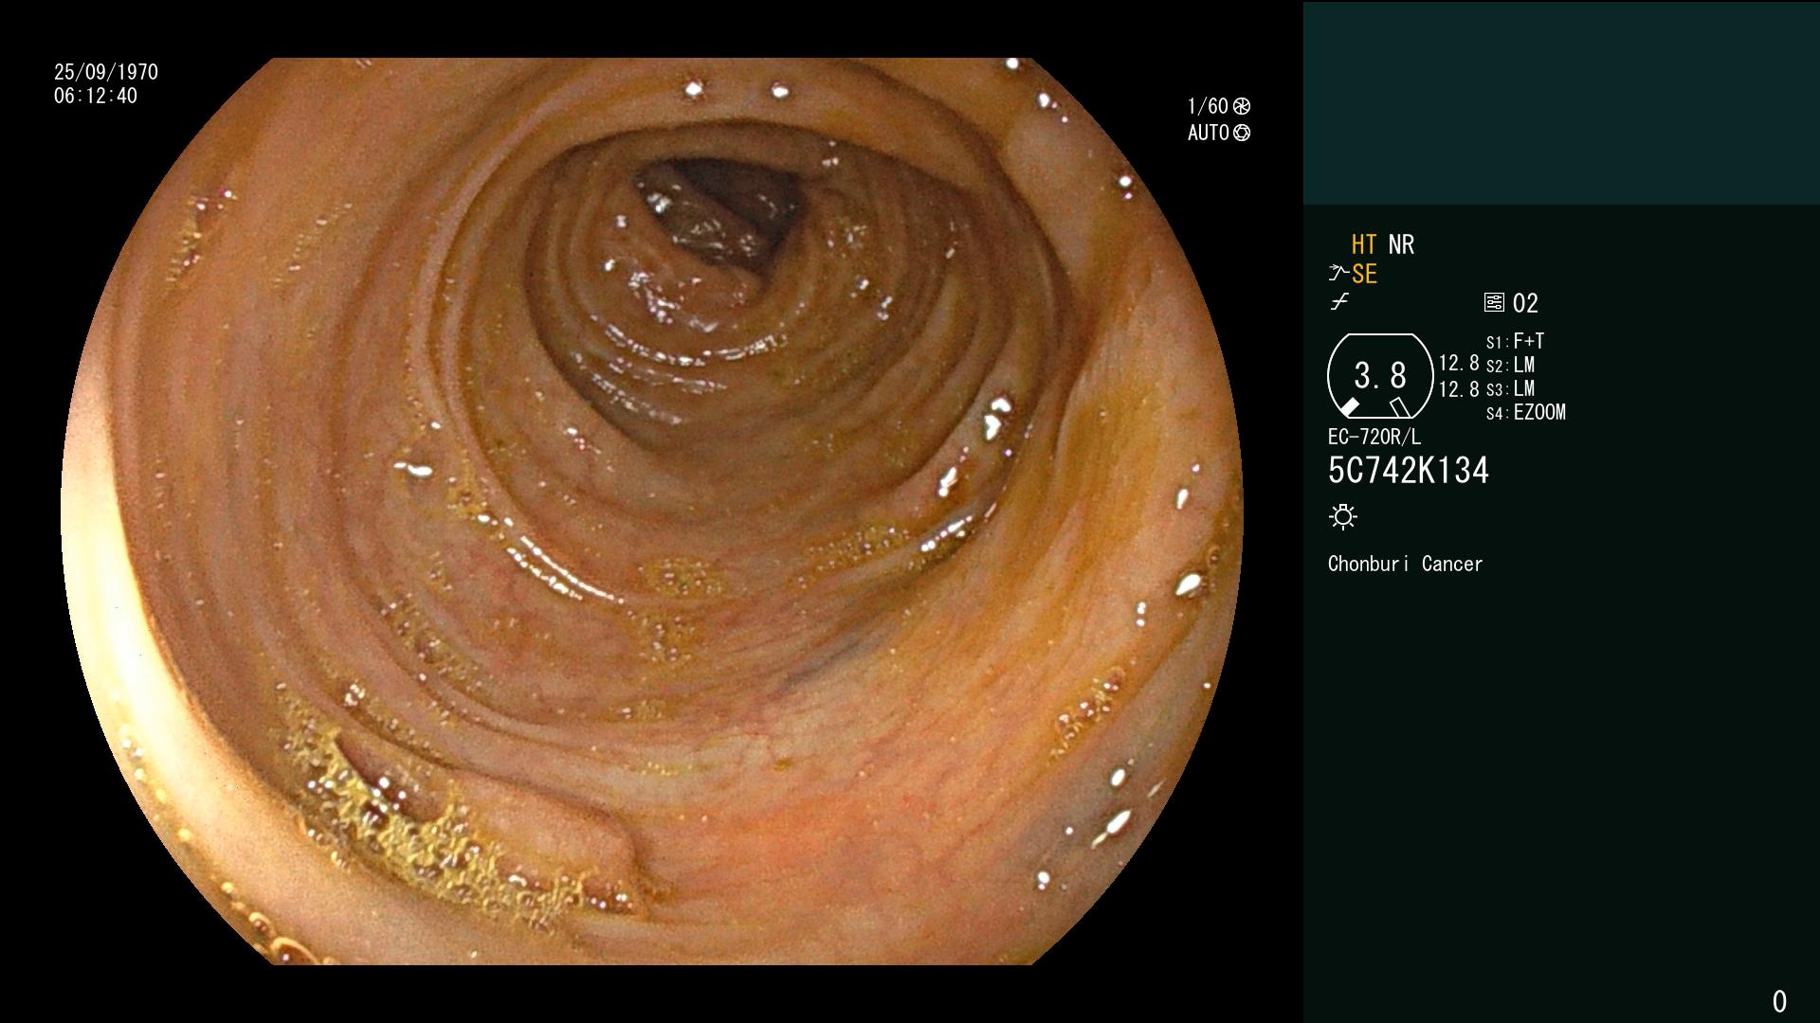Click the scope tip outline showing 3.8
Viewport: 1820px width, 1023px height.
1380,376
